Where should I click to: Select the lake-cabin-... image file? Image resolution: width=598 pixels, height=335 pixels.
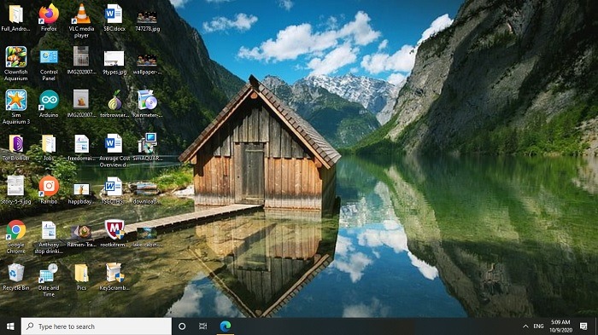(x=147, y=238)
